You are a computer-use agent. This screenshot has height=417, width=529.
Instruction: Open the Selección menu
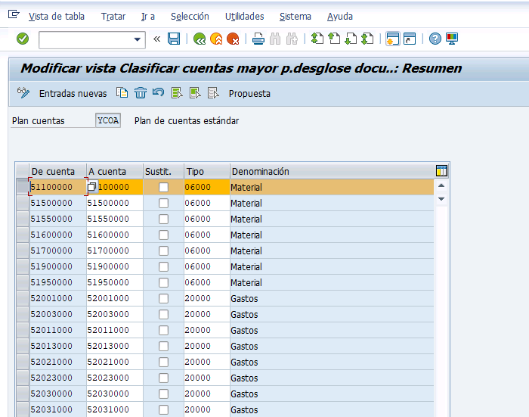tap(190, 17)
